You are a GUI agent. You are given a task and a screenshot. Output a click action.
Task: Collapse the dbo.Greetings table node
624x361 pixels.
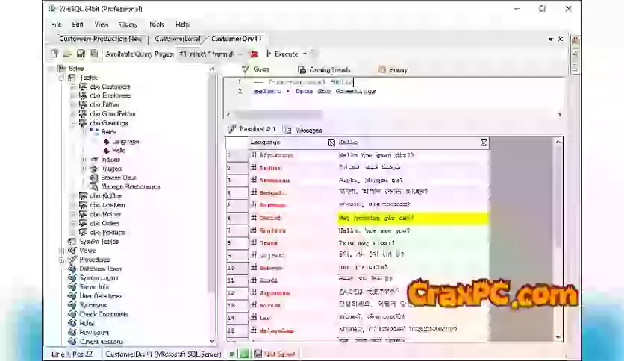(x=74, y=123)
